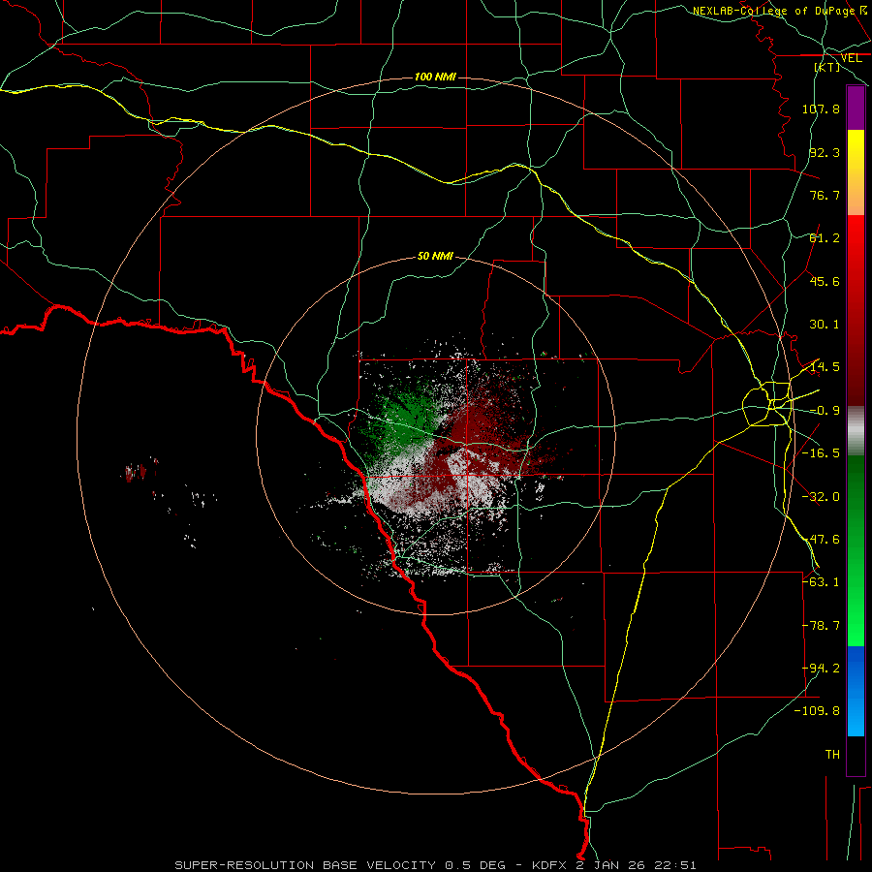
Task: Click the dark red outbound velocity area on radar
Action: (x=481, y=422)
